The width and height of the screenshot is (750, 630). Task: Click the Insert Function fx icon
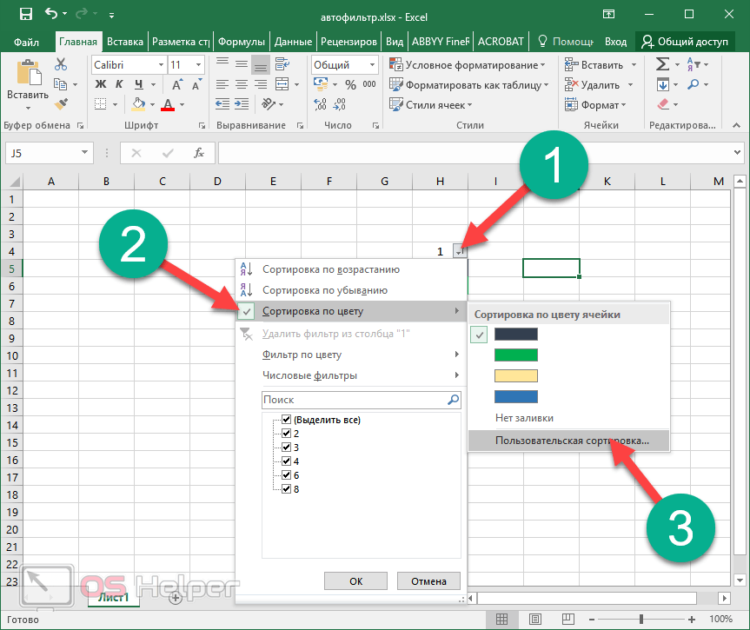click(199, 153)
